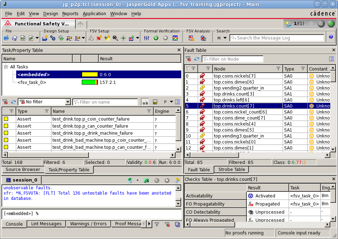Click the yellow result bar of embedded task

point(90,75)
